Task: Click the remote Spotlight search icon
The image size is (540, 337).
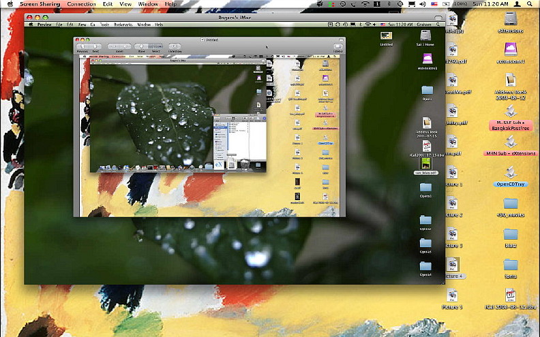Action: tap(438, 25)
